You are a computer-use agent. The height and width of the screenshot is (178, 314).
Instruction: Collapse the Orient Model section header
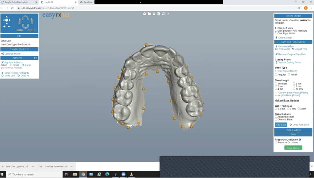pos(293,16)
